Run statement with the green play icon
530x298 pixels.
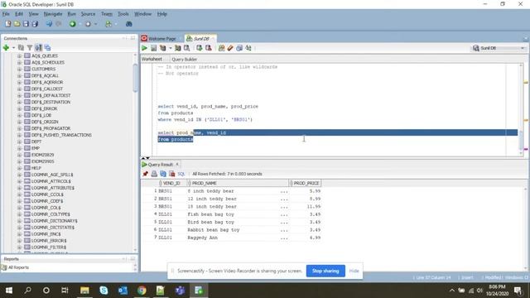144,48
